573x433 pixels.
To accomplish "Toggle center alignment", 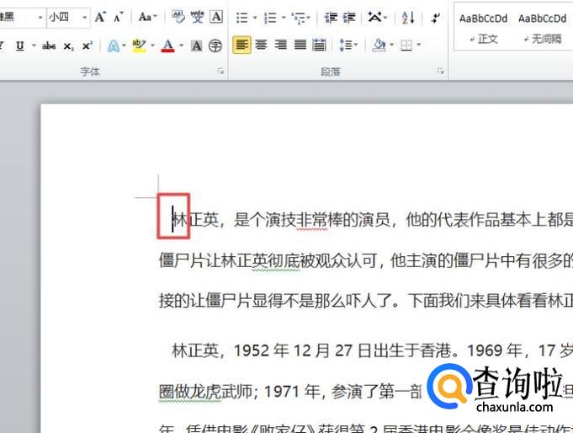I will click(x=262, y=45).
